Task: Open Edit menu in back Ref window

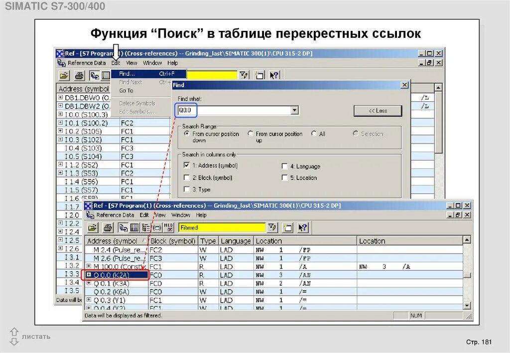Action: tap(116, 63)
